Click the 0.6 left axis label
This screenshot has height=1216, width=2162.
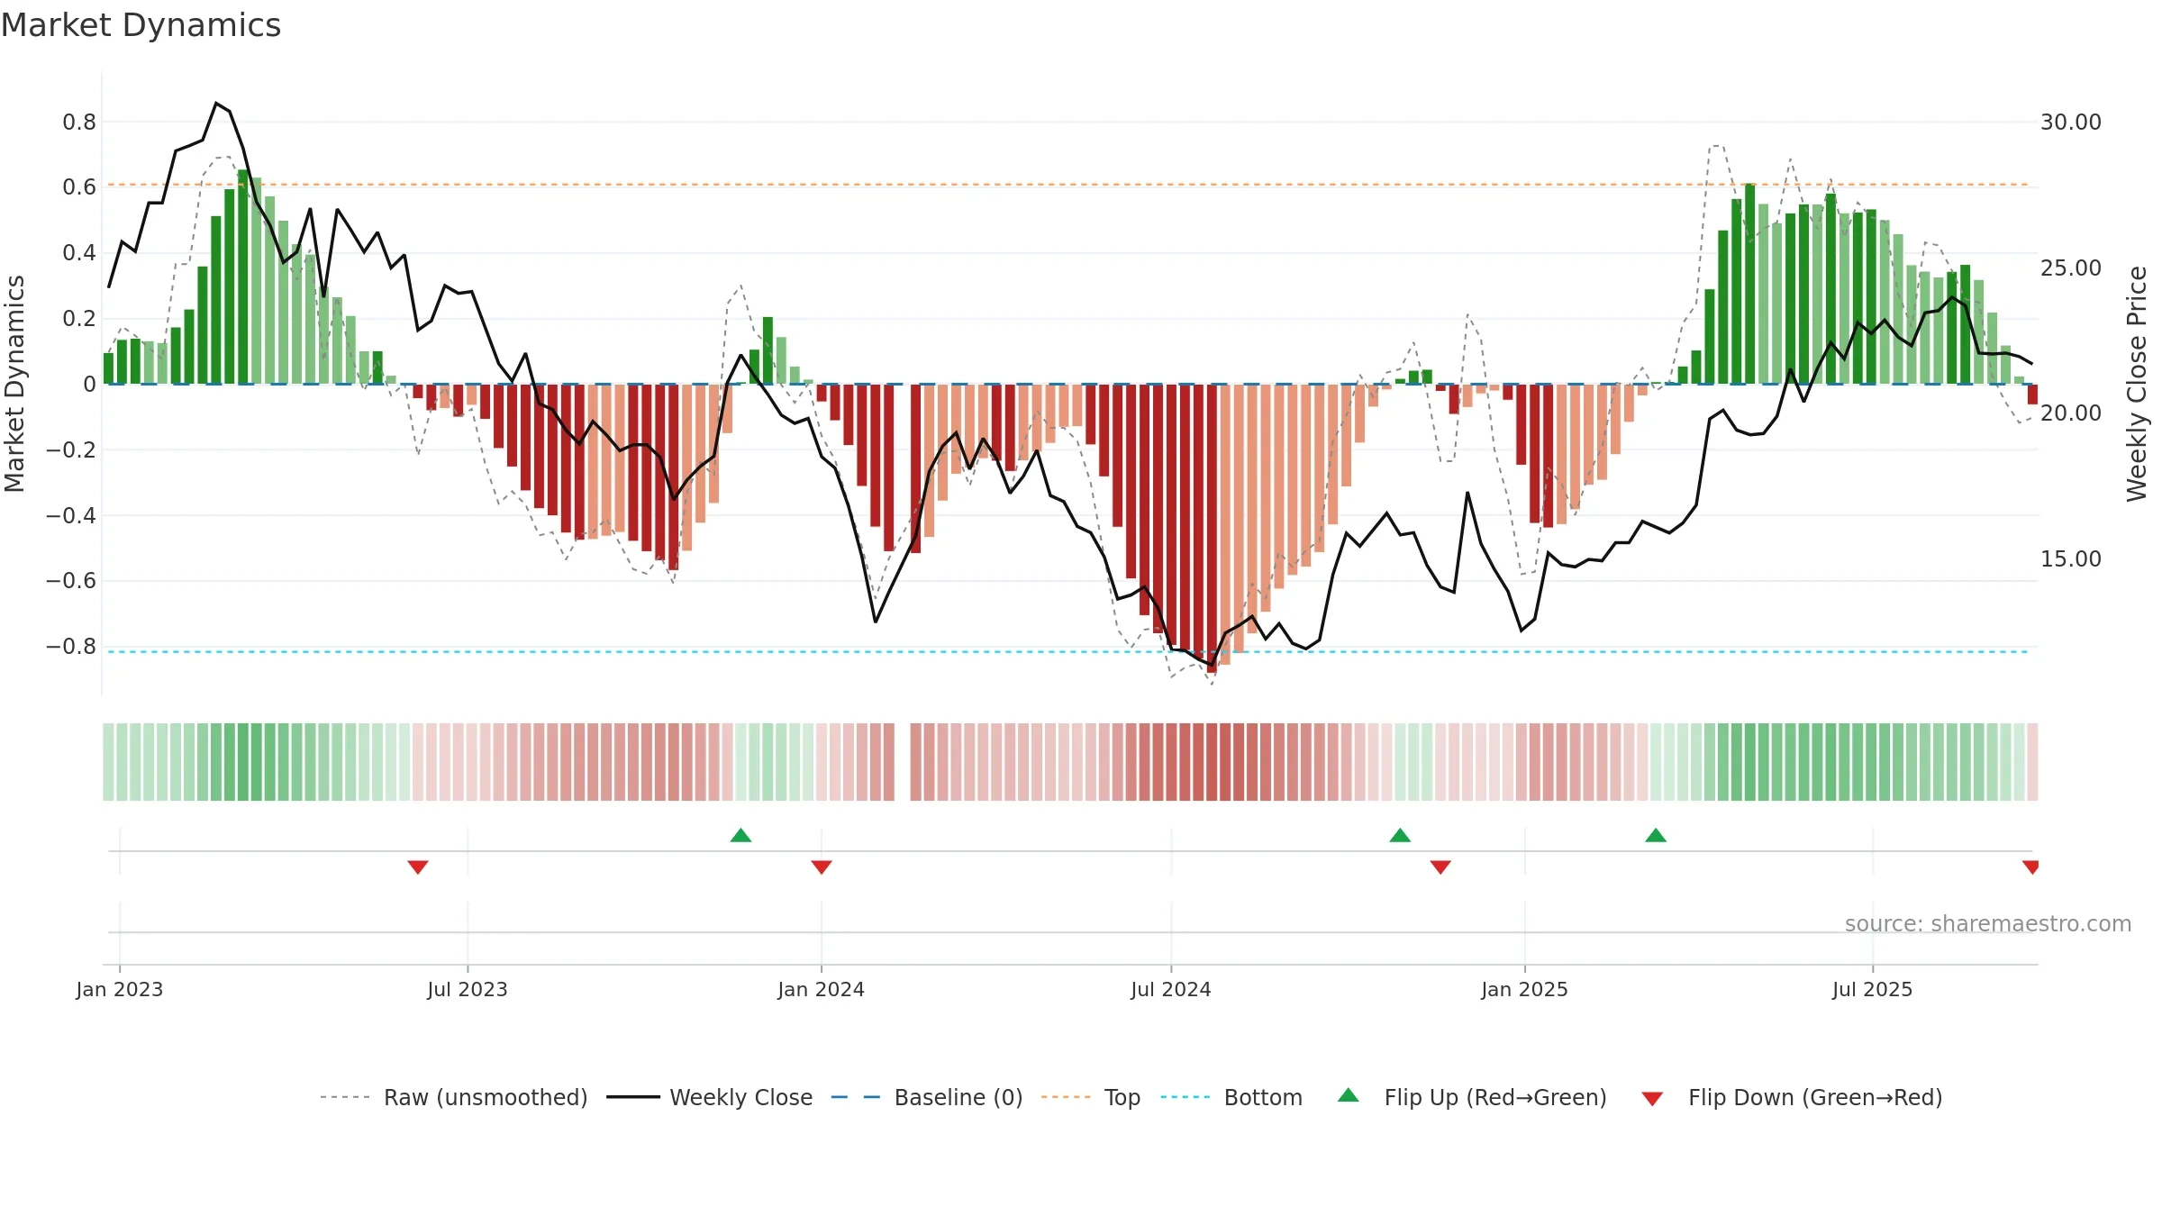[79, 187]
